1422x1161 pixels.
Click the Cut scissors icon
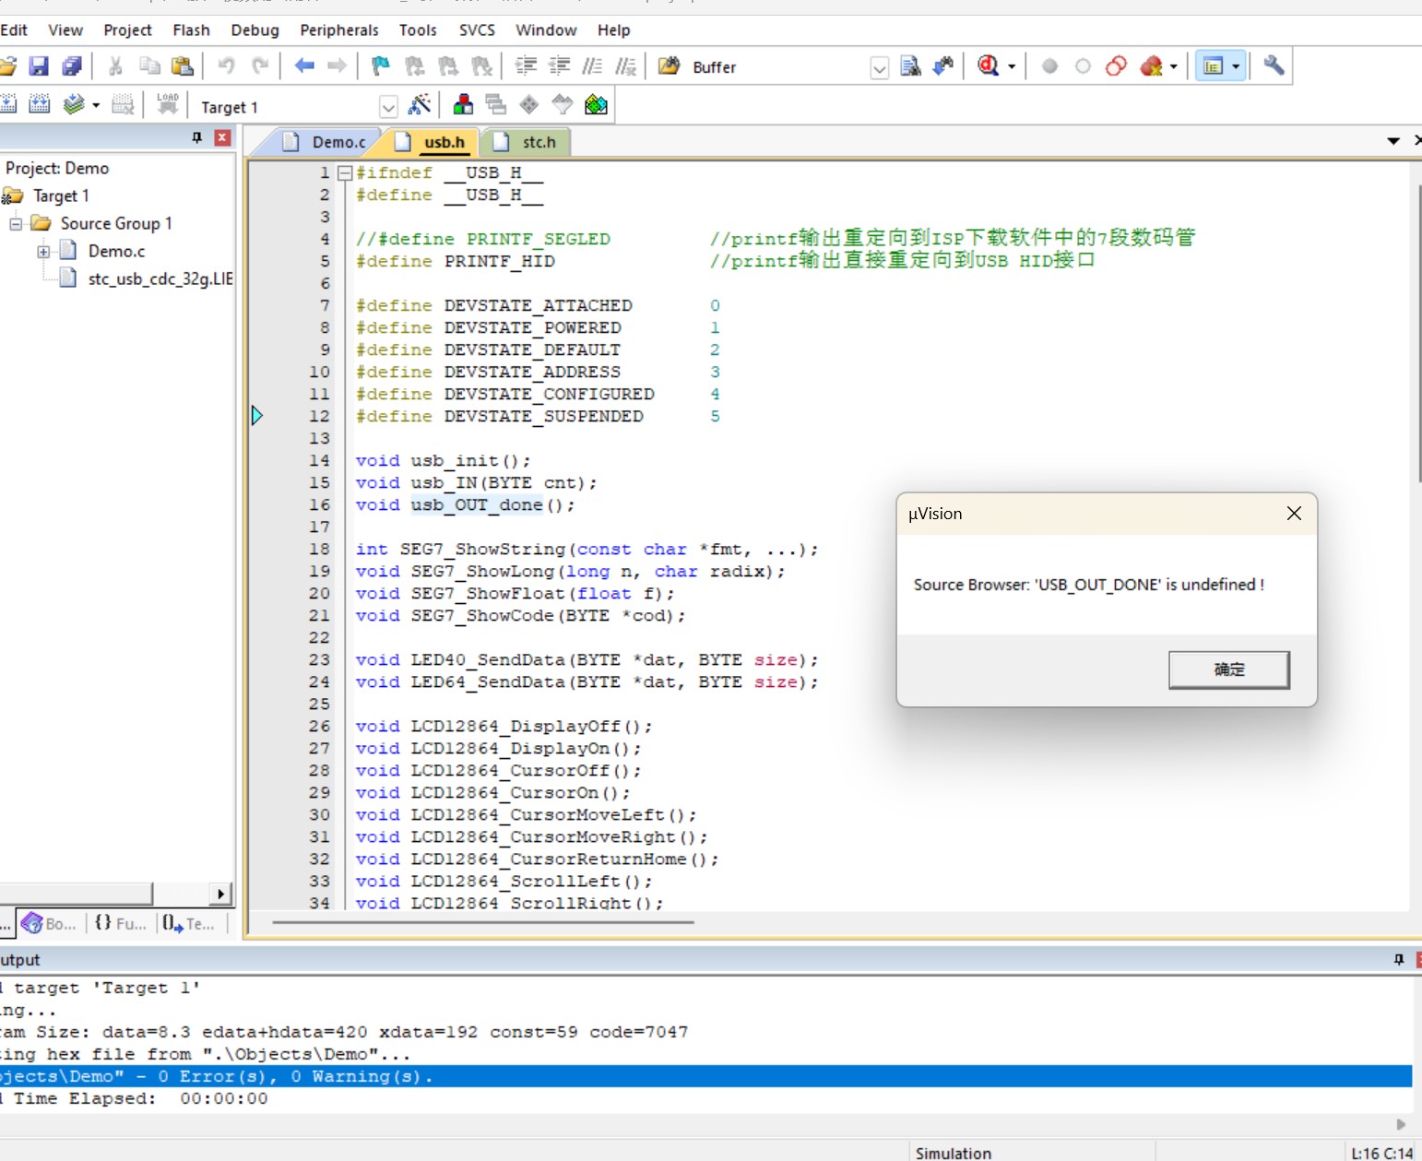pyautogui.click(x=115, y=66)
